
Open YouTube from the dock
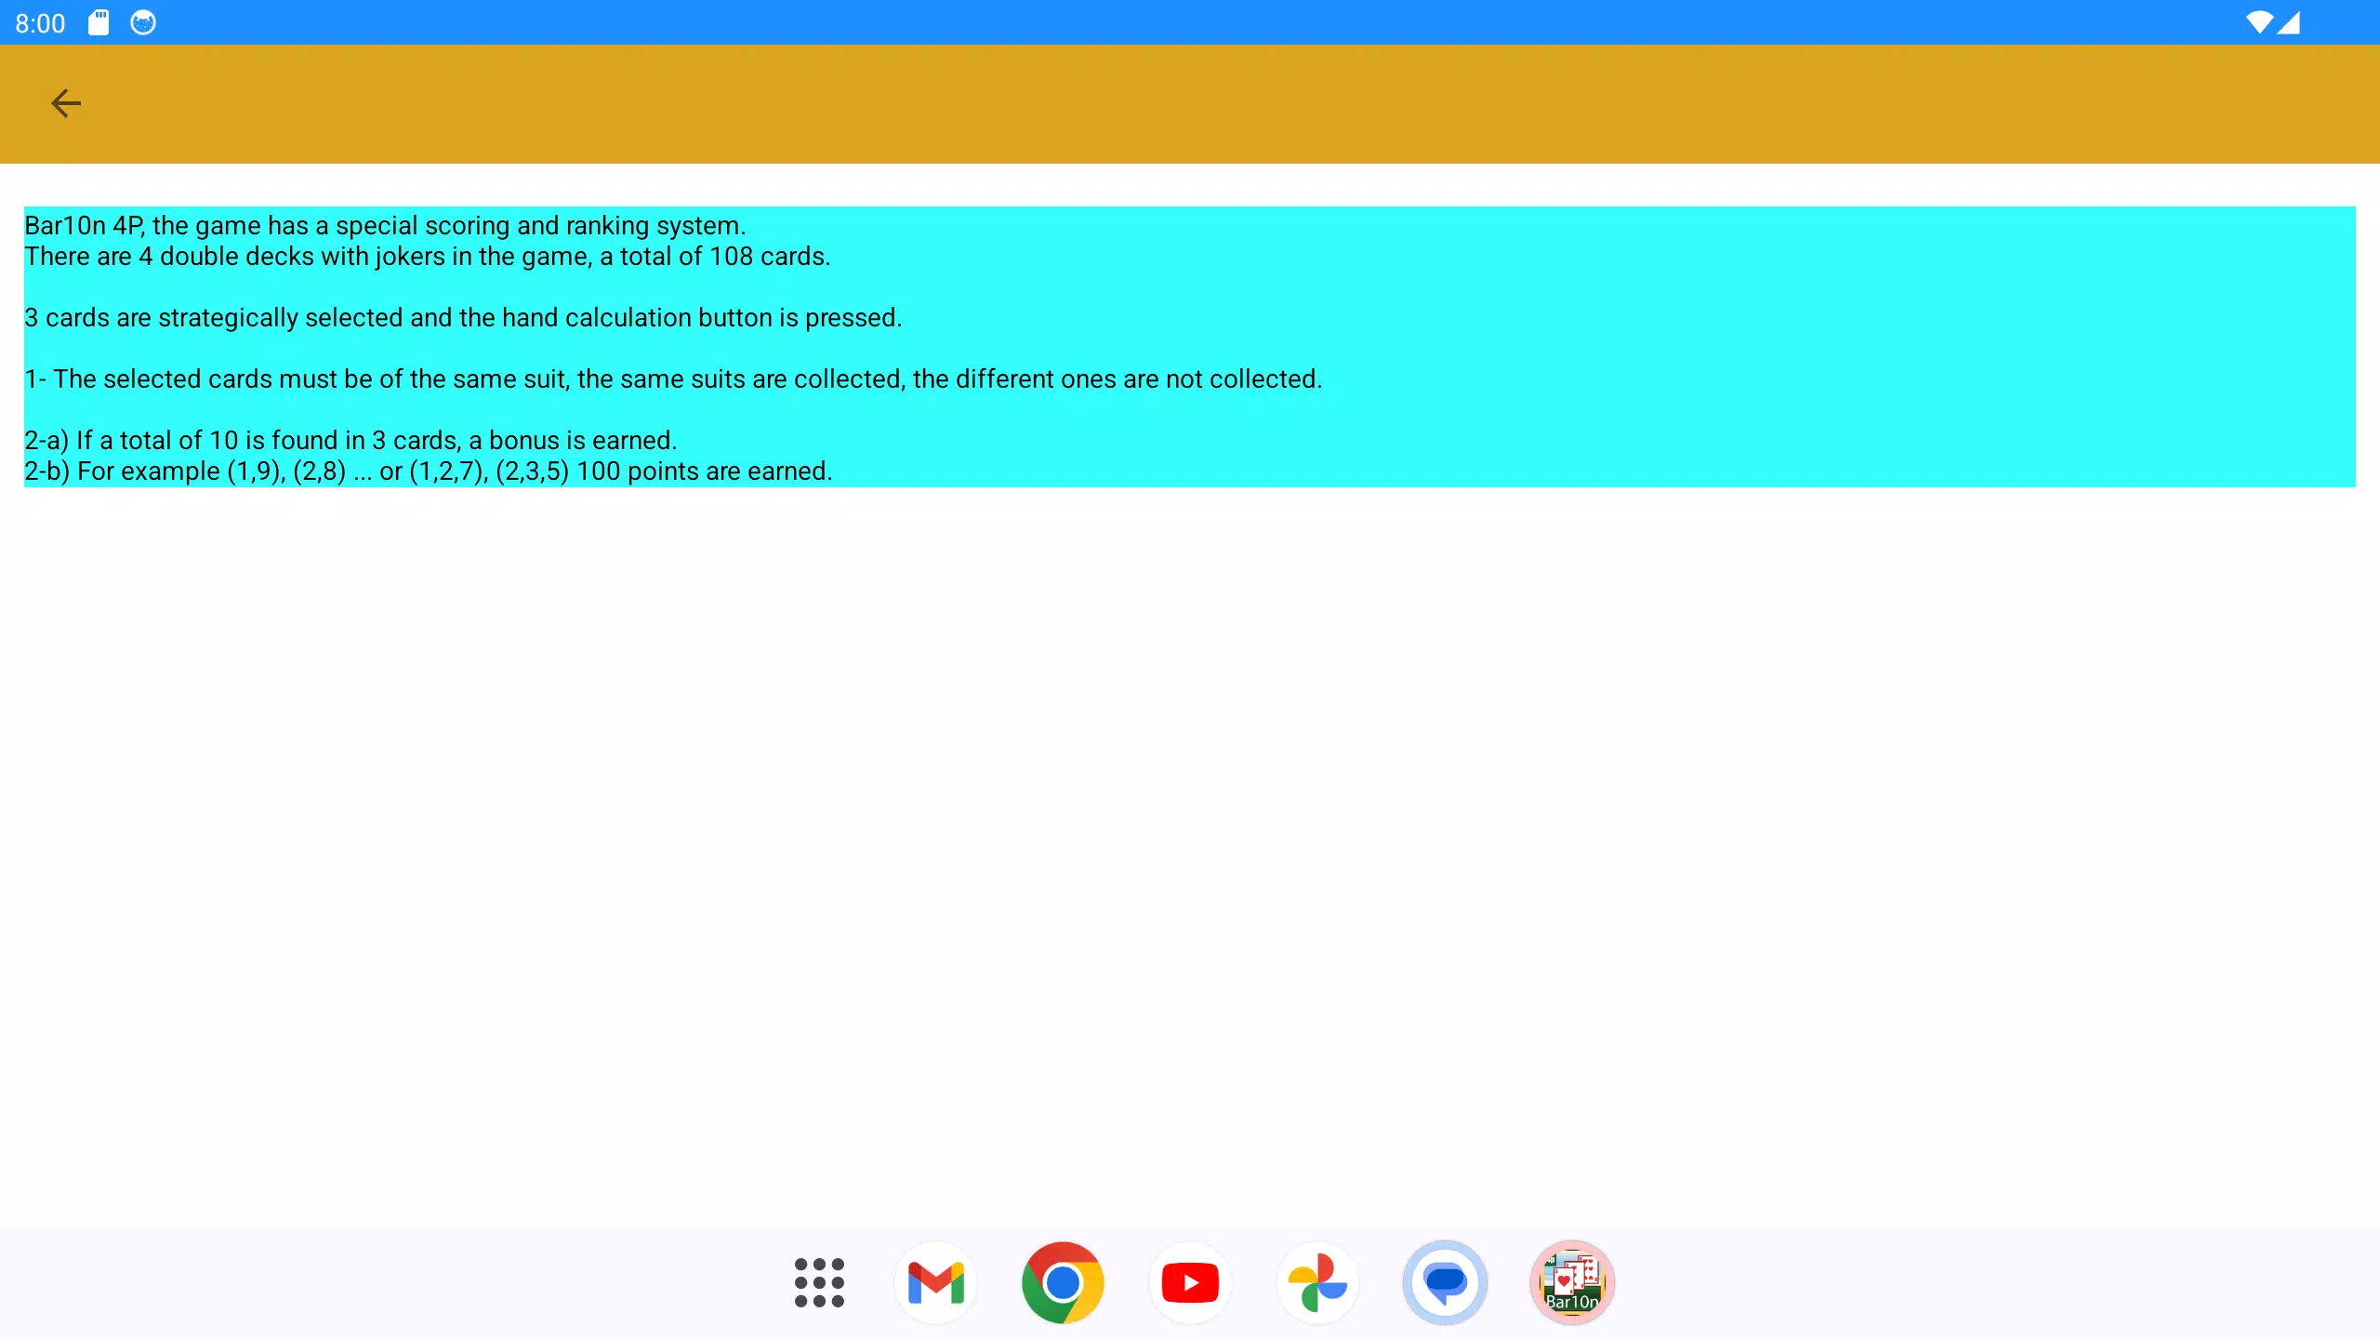[1190, 1282]
